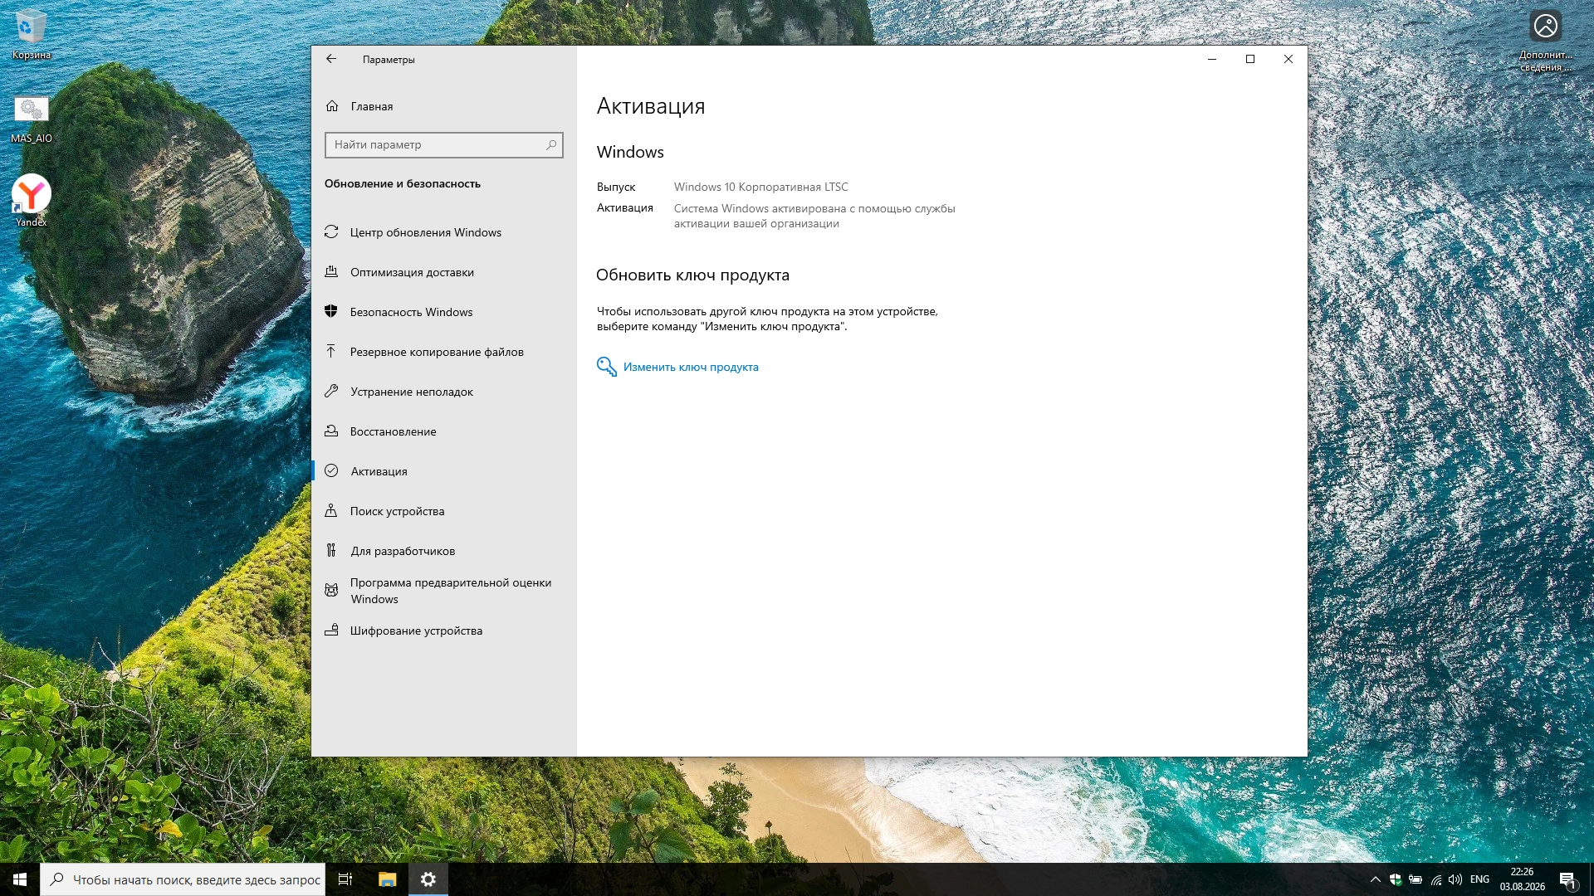1594x896 pixels.
Task: Open File Explorer from the taskbar
Action: pos(387,879)
